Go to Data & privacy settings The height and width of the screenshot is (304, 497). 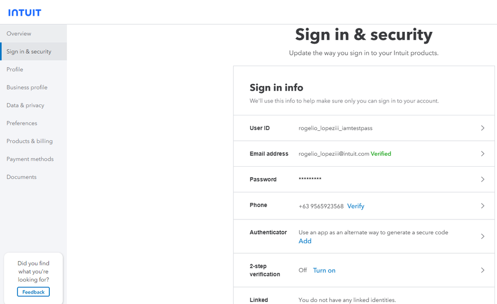click(25, 105)
